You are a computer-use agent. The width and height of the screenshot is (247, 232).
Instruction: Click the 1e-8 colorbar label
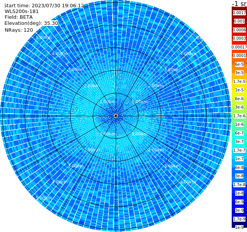(x=239, y=193)
